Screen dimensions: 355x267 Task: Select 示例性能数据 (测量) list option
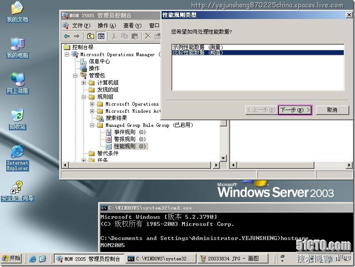258,47
